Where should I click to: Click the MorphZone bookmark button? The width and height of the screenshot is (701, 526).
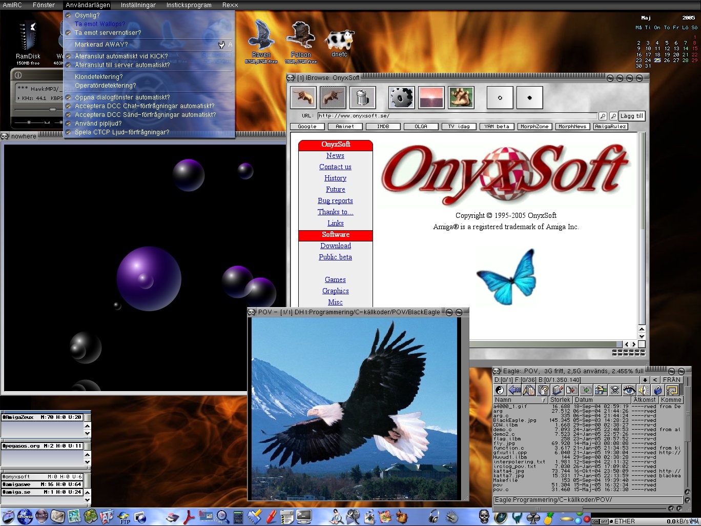[534, 126]
